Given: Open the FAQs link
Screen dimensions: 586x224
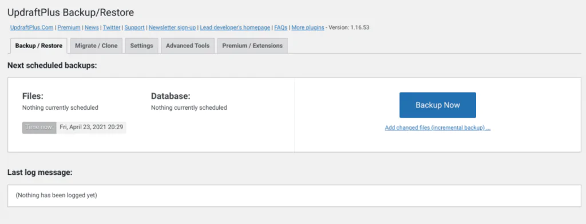Looking at the screenshot, I should tap(280, 27).
